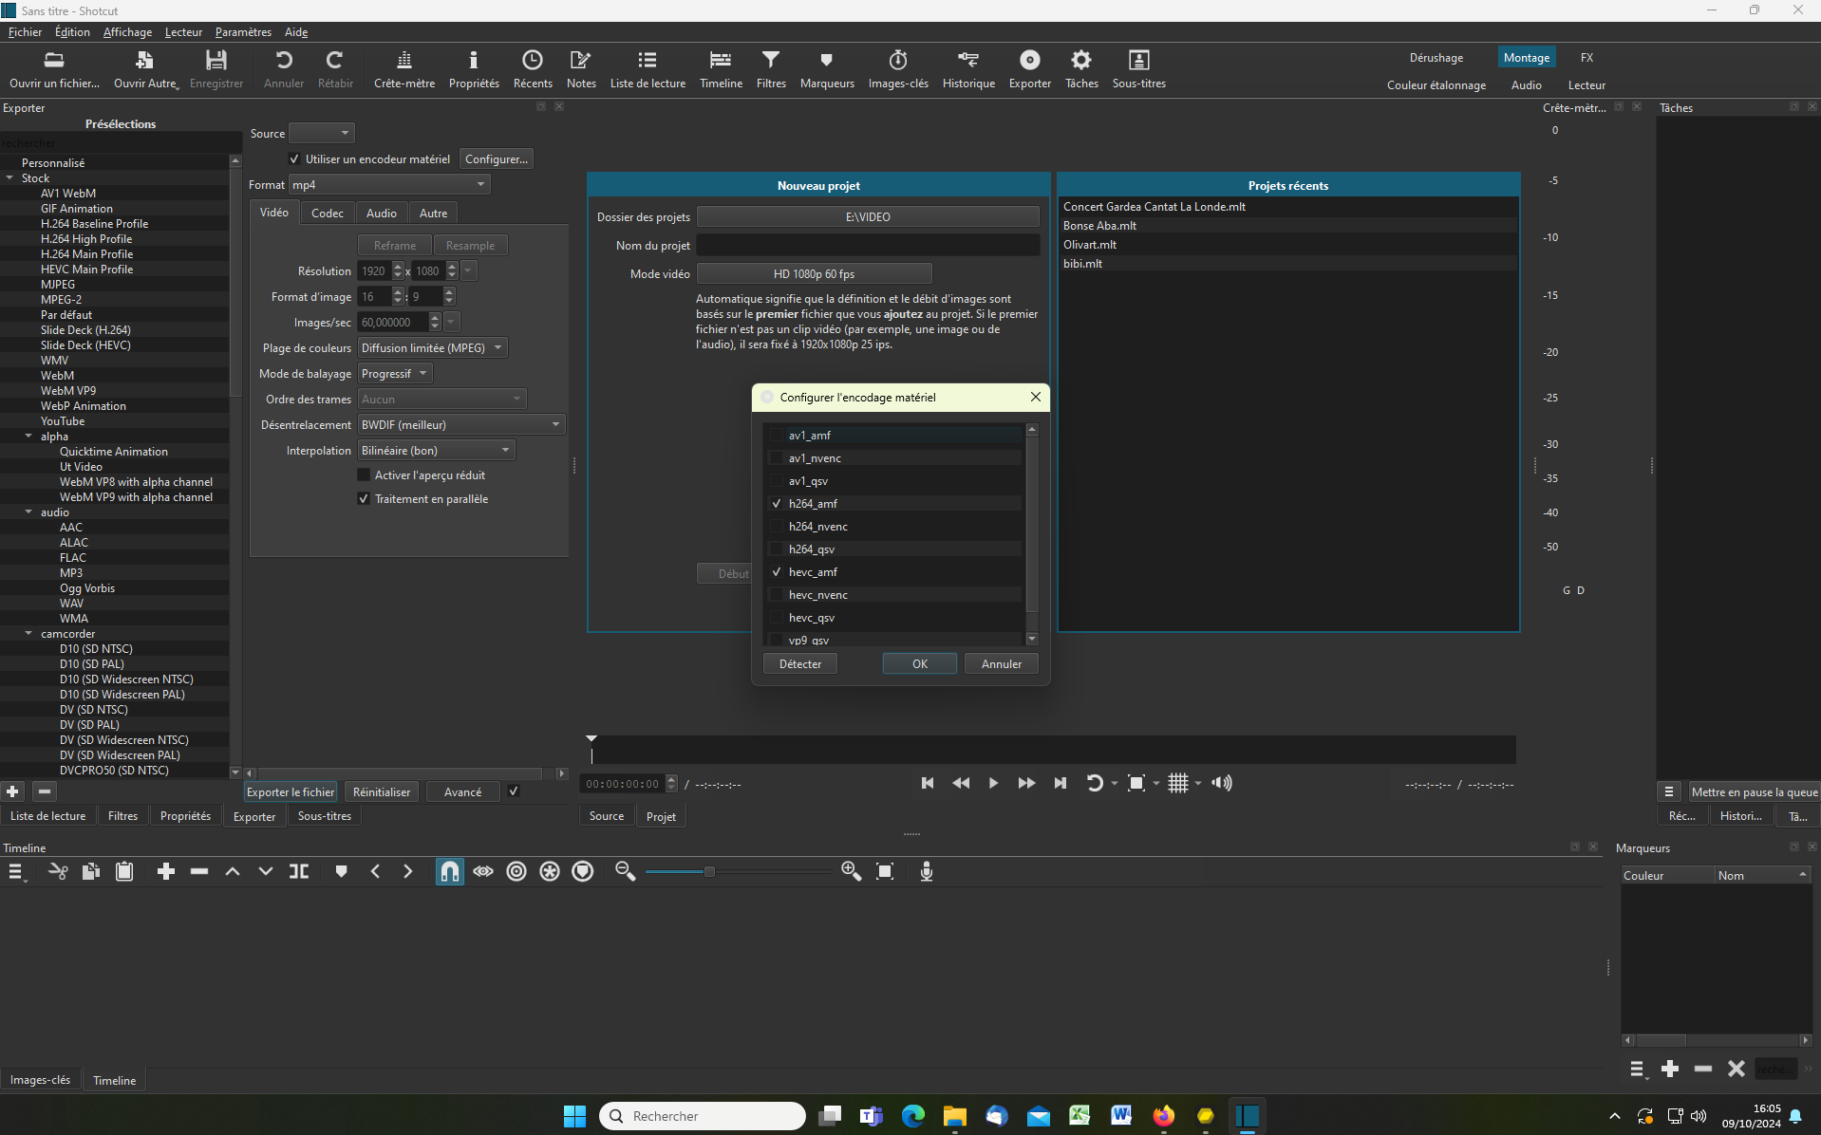
Task: Click the Nom du projet field
Action: click(x=868, y=246)
